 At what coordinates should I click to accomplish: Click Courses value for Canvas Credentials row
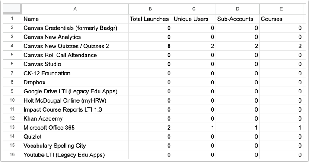pyautogui.click(x=281, y=28)
